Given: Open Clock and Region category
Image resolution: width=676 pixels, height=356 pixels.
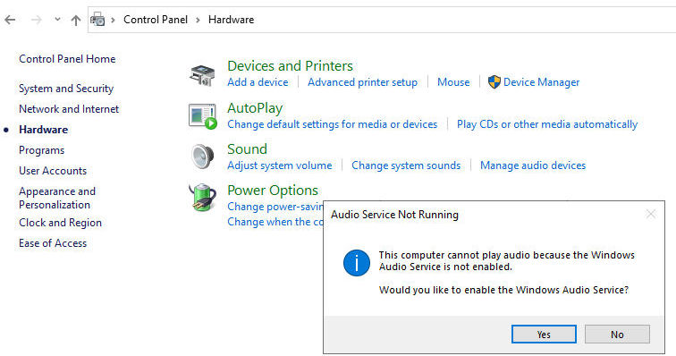Looking at the screenshot, I should 61,222.
